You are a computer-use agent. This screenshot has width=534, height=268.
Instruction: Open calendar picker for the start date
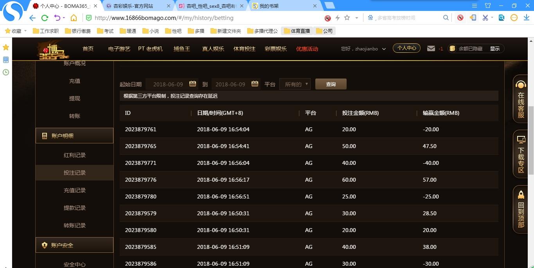coord(192,84)
